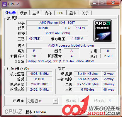The width and height of the screenshot is (122, 117).
Task: Click the 48-way associativity value
Action: (x=109, y=89)
